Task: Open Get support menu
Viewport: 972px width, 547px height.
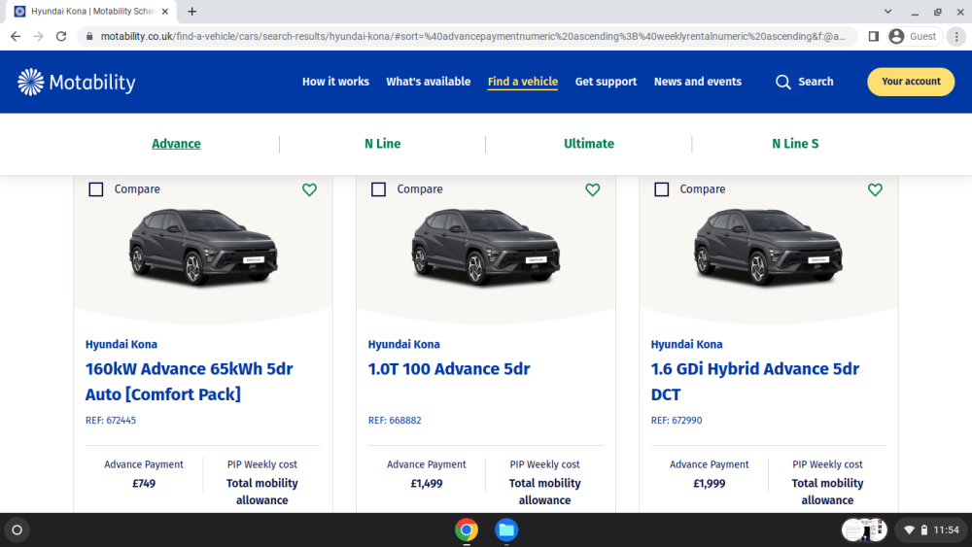Action: 606,82
